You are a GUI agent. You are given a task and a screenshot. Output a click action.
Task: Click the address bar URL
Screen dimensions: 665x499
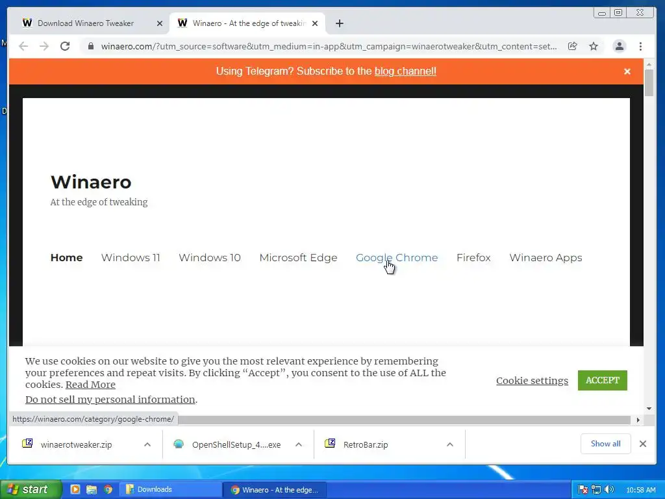[x=329, y=46]
